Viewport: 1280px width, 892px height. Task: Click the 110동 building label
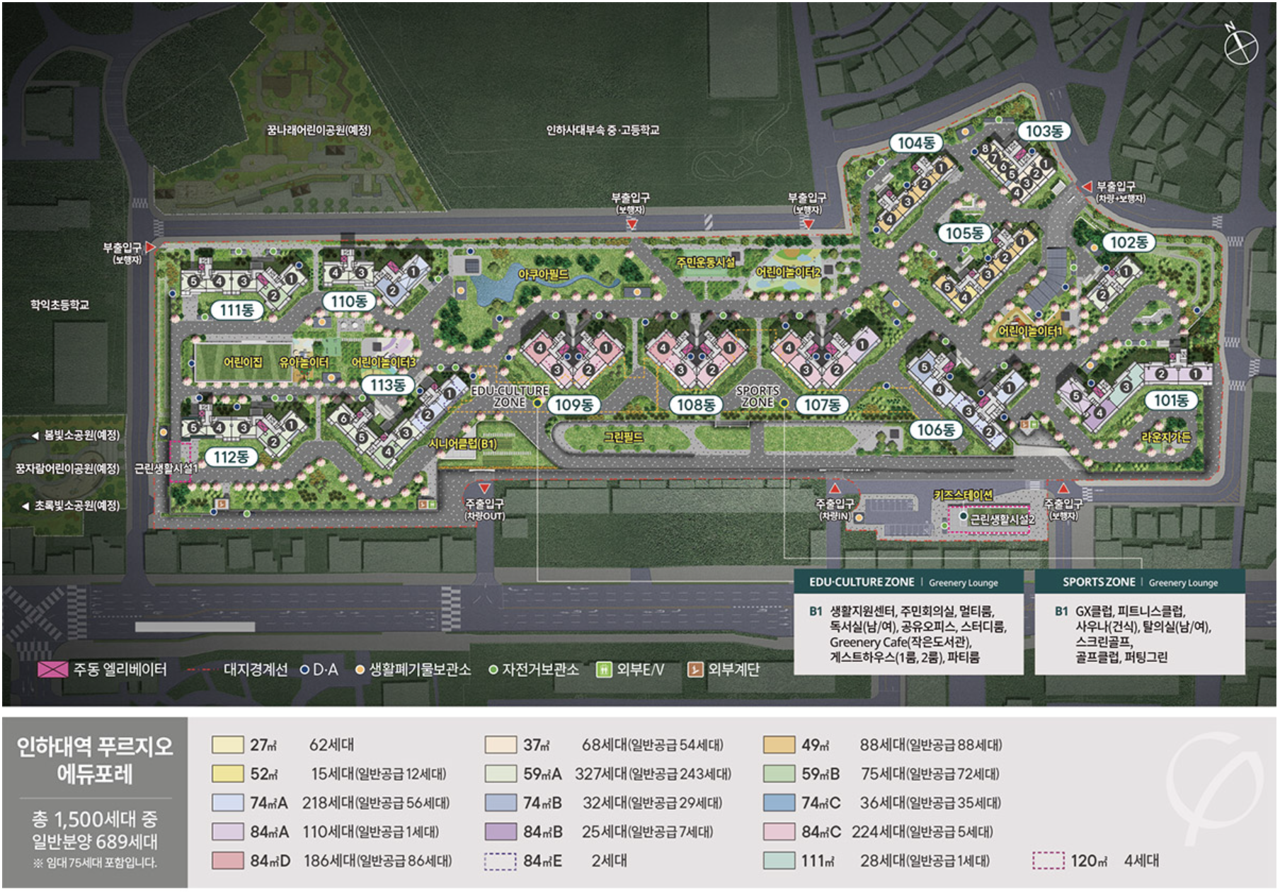(349, 302)
